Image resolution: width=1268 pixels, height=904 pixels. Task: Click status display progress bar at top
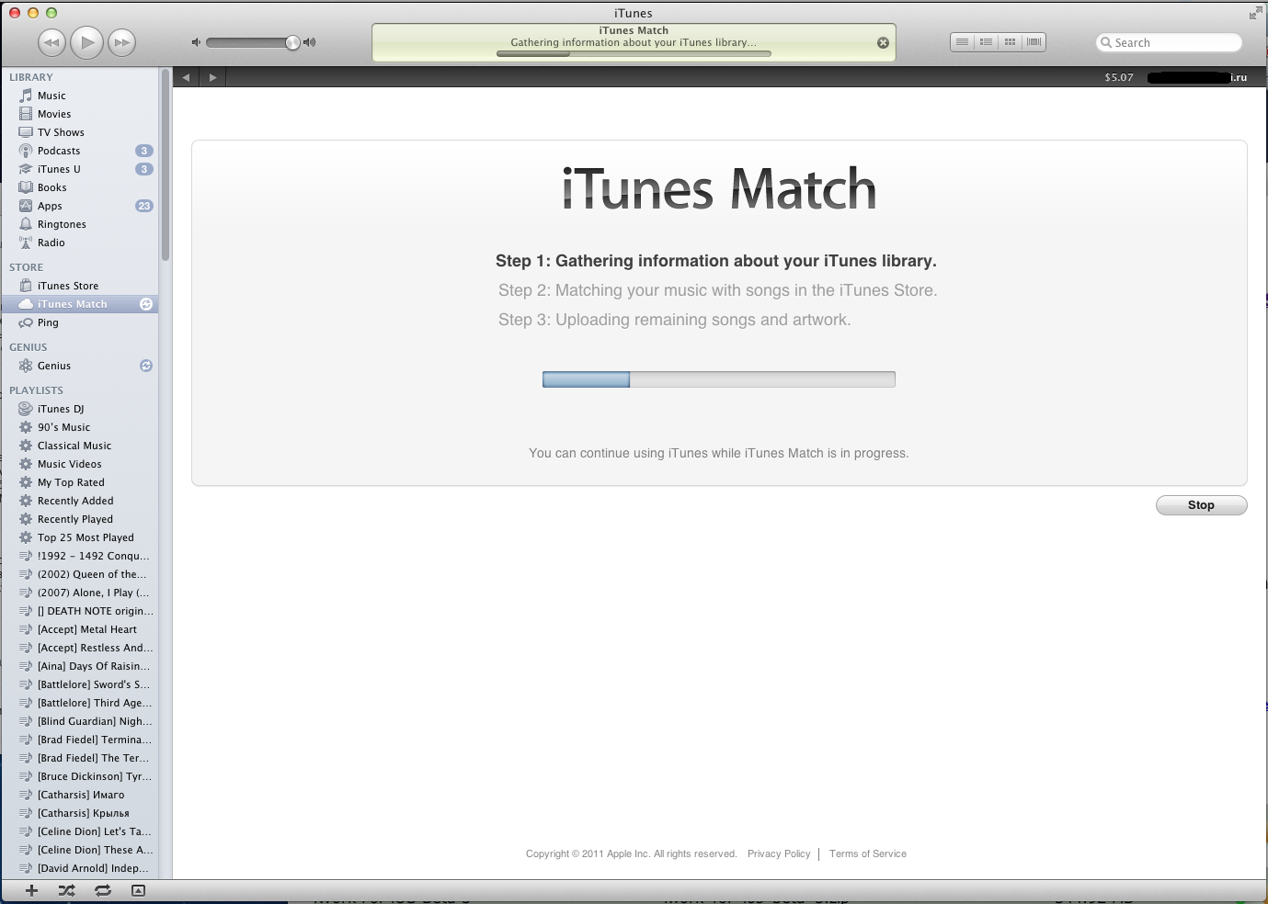coord(634,54)
